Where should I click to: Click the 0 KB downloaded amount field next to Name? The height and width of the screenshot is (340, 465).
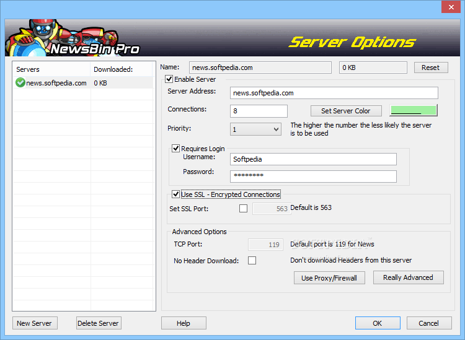coord(373,68)
